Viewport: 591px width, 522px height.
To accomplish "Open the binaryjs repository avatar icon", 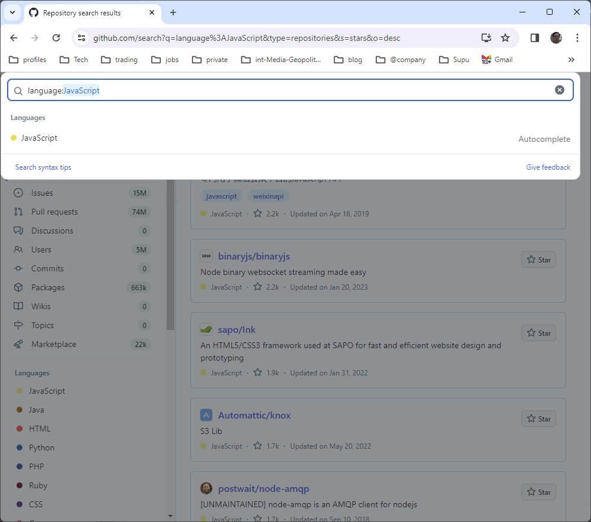I will [206, 257].
